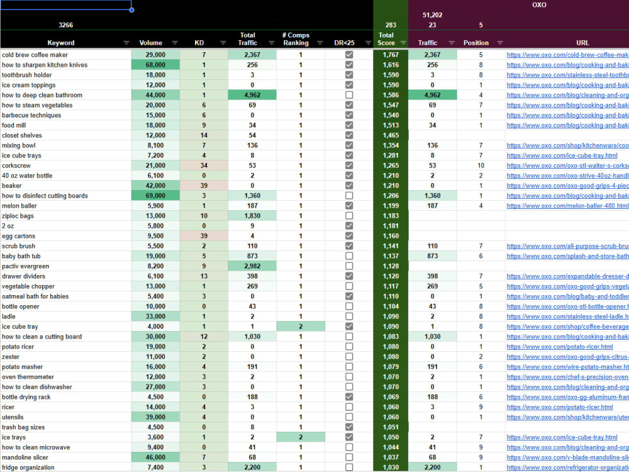Open OXO URL for scrub brush row

click(567, 246)
